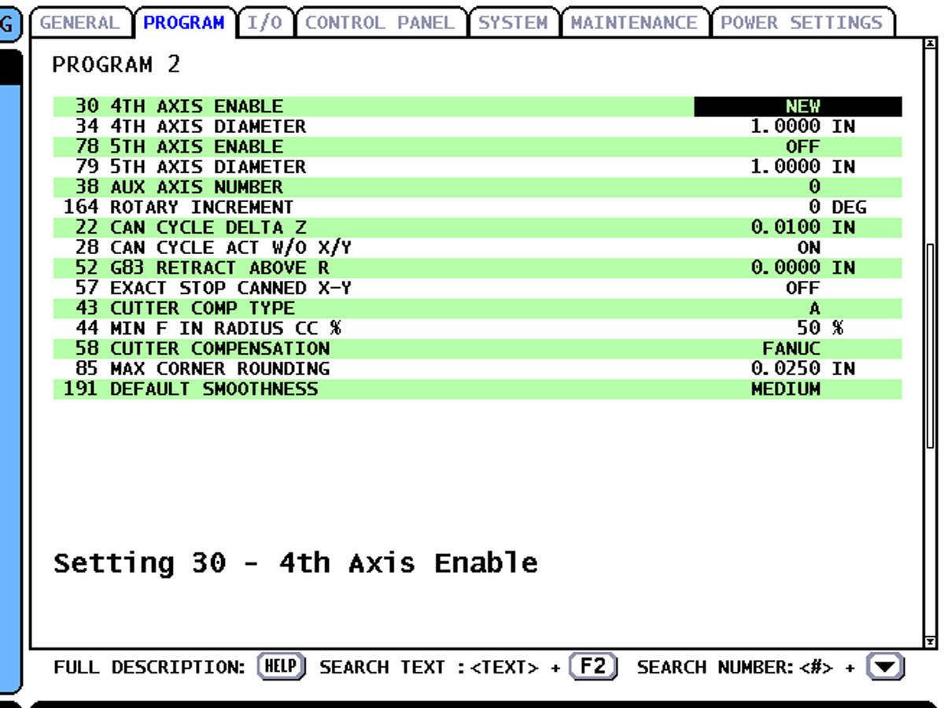Viewport: 944px width, 708px height.
Task: Click 0 value of AUX AXIS NUMBER
Action: click(x=814, y=187)
